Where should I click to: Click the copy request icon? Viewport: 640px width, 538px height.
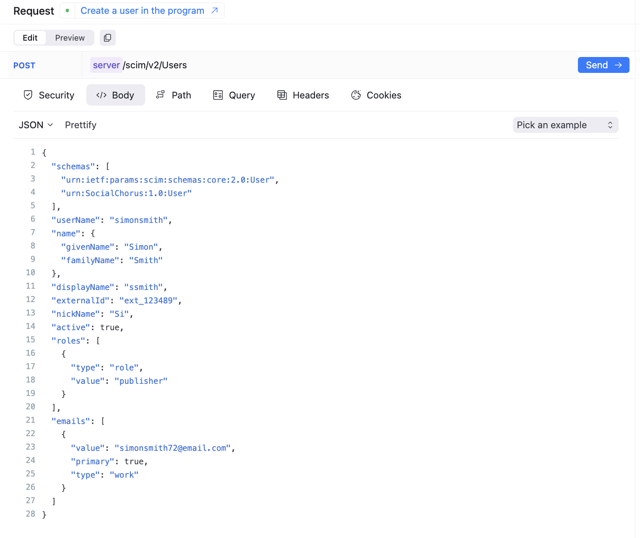[107, 38]
